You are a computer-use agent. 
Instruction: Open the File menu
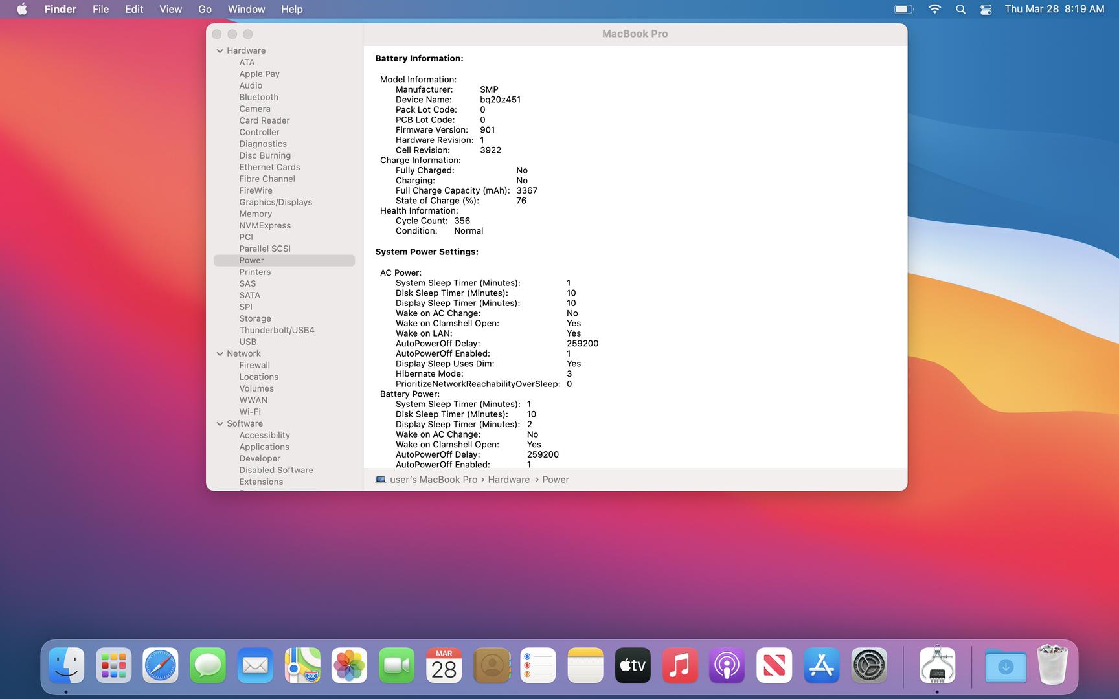tap(100, 9)
